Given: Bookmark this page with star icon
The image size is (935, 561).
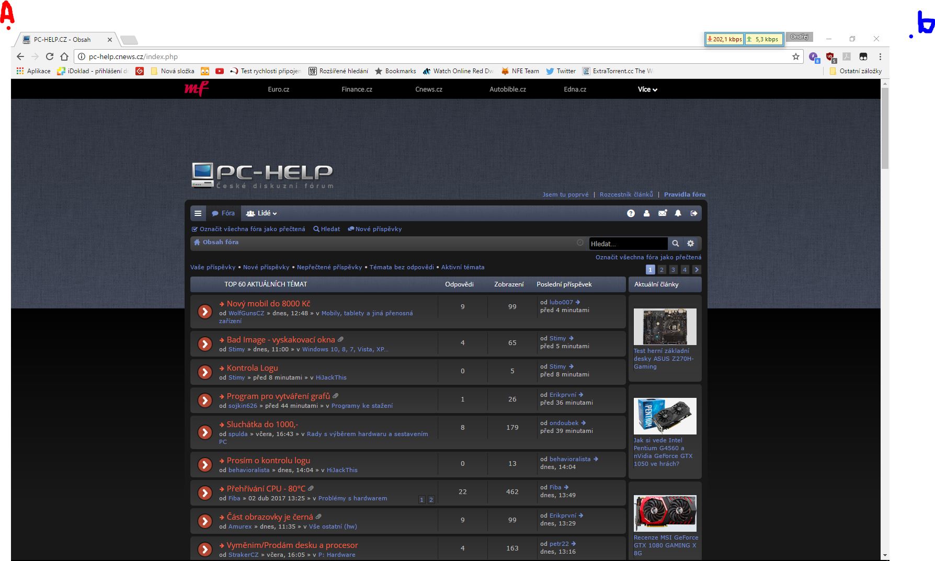Looking at the screenshot, I should [796, 56].
